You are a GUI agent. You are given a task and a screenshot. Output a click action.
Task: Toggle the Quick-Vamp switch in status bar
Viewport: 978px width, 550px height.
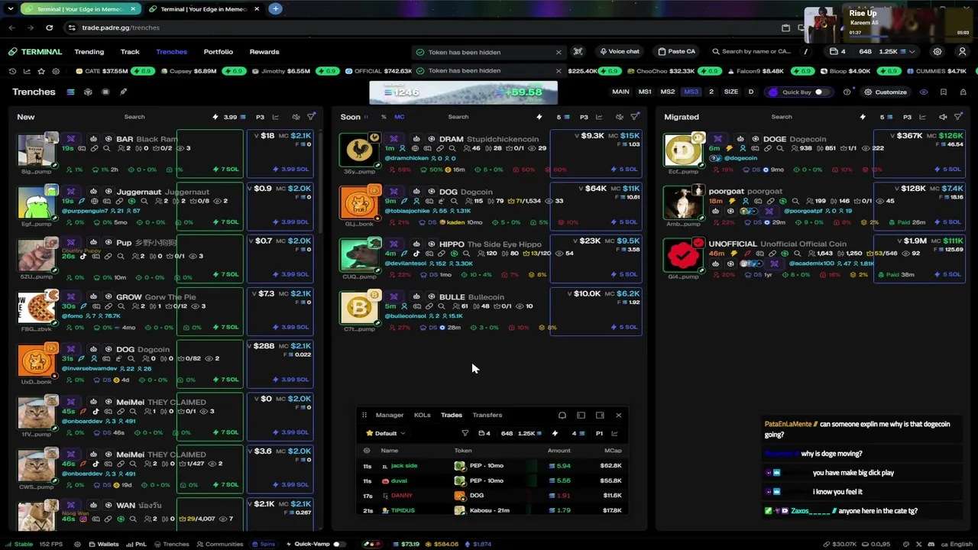click(338, 544)
